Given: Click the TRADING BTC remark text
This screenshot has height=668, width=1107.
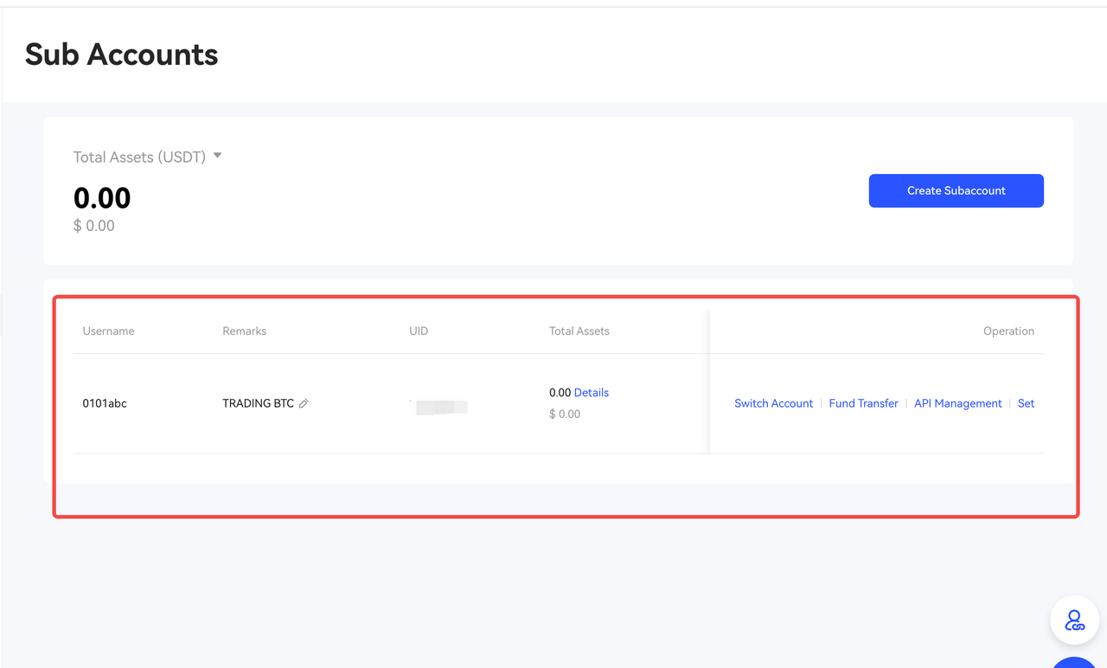Looking at the screenshot, I should [258, 404].
